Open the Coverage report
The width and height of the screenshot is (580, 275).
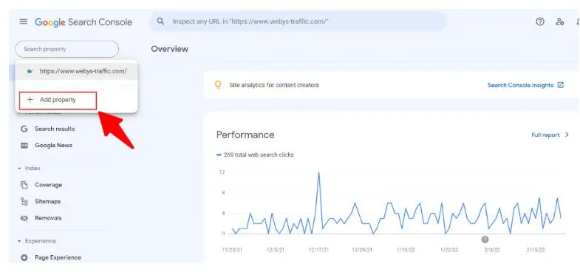tap(49, 185)
